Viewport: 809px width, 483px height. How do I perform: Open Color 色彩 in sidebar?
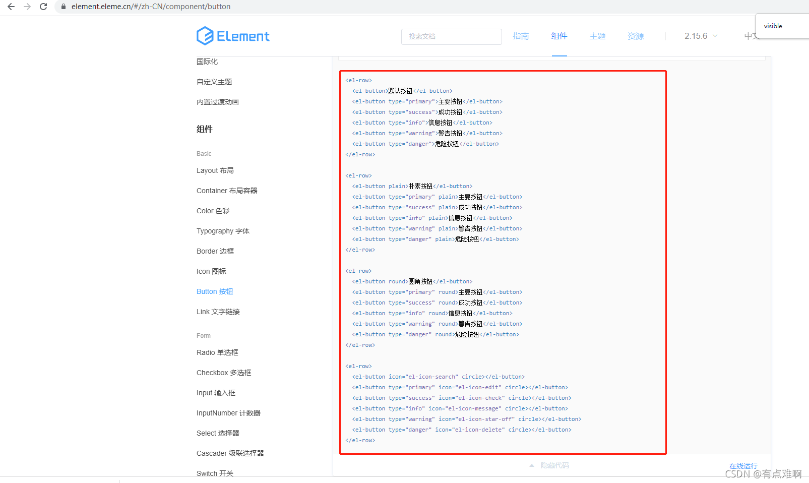213,211
